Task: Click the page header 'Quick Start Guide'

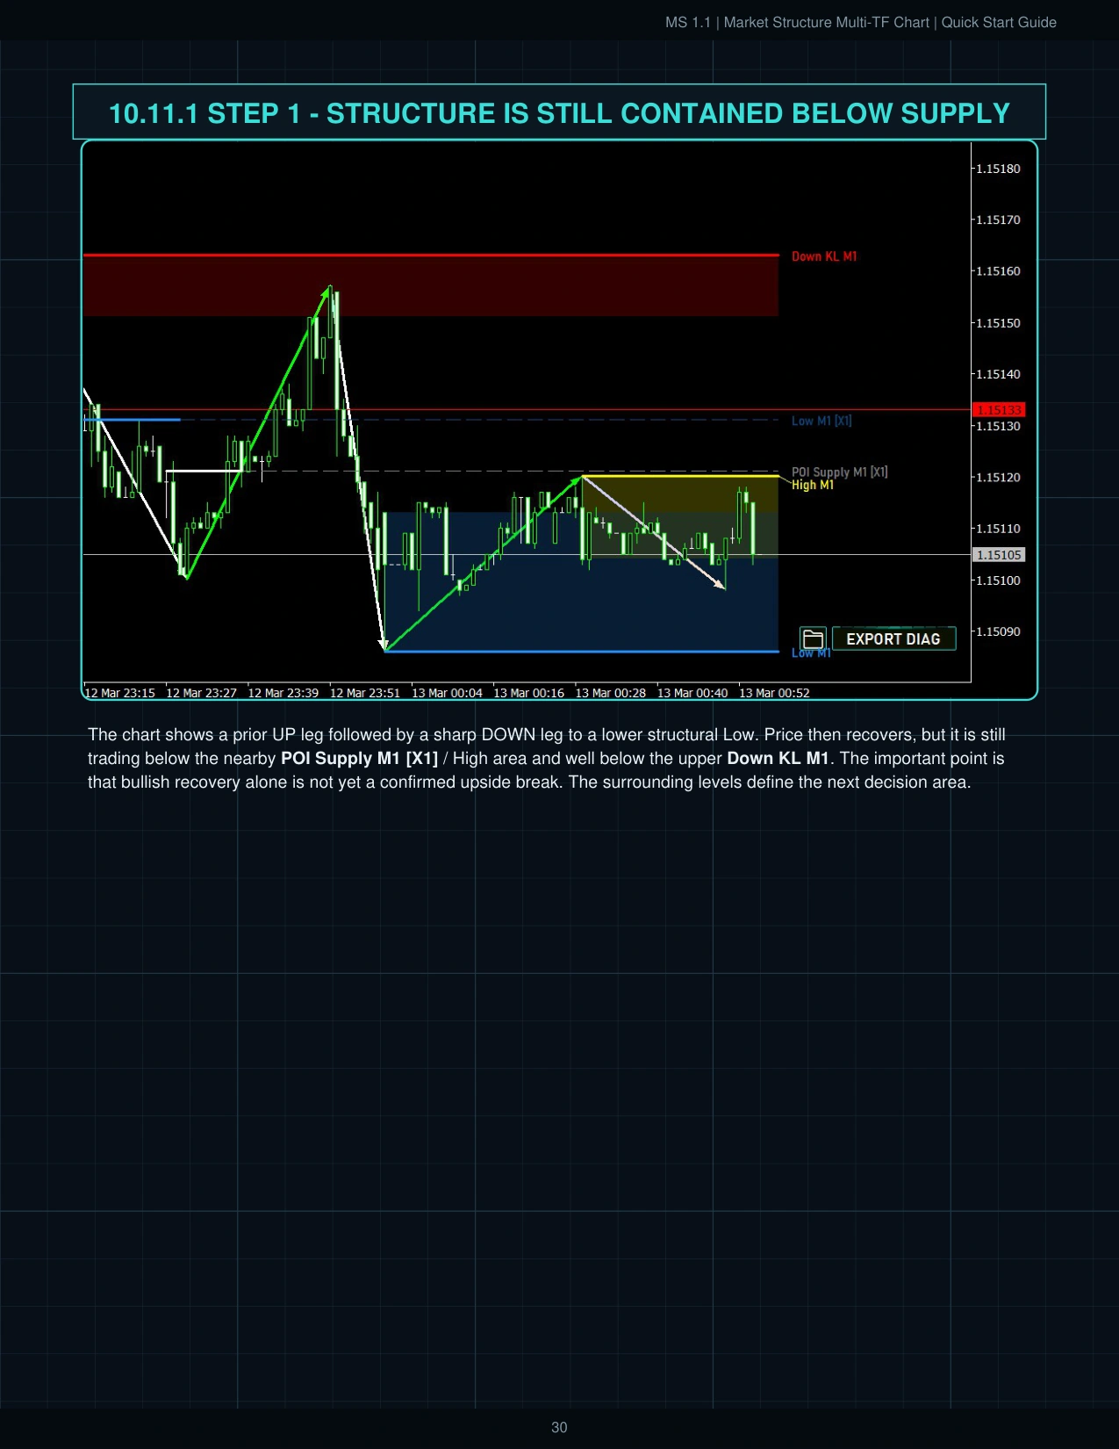Action: tap(999, 22)
